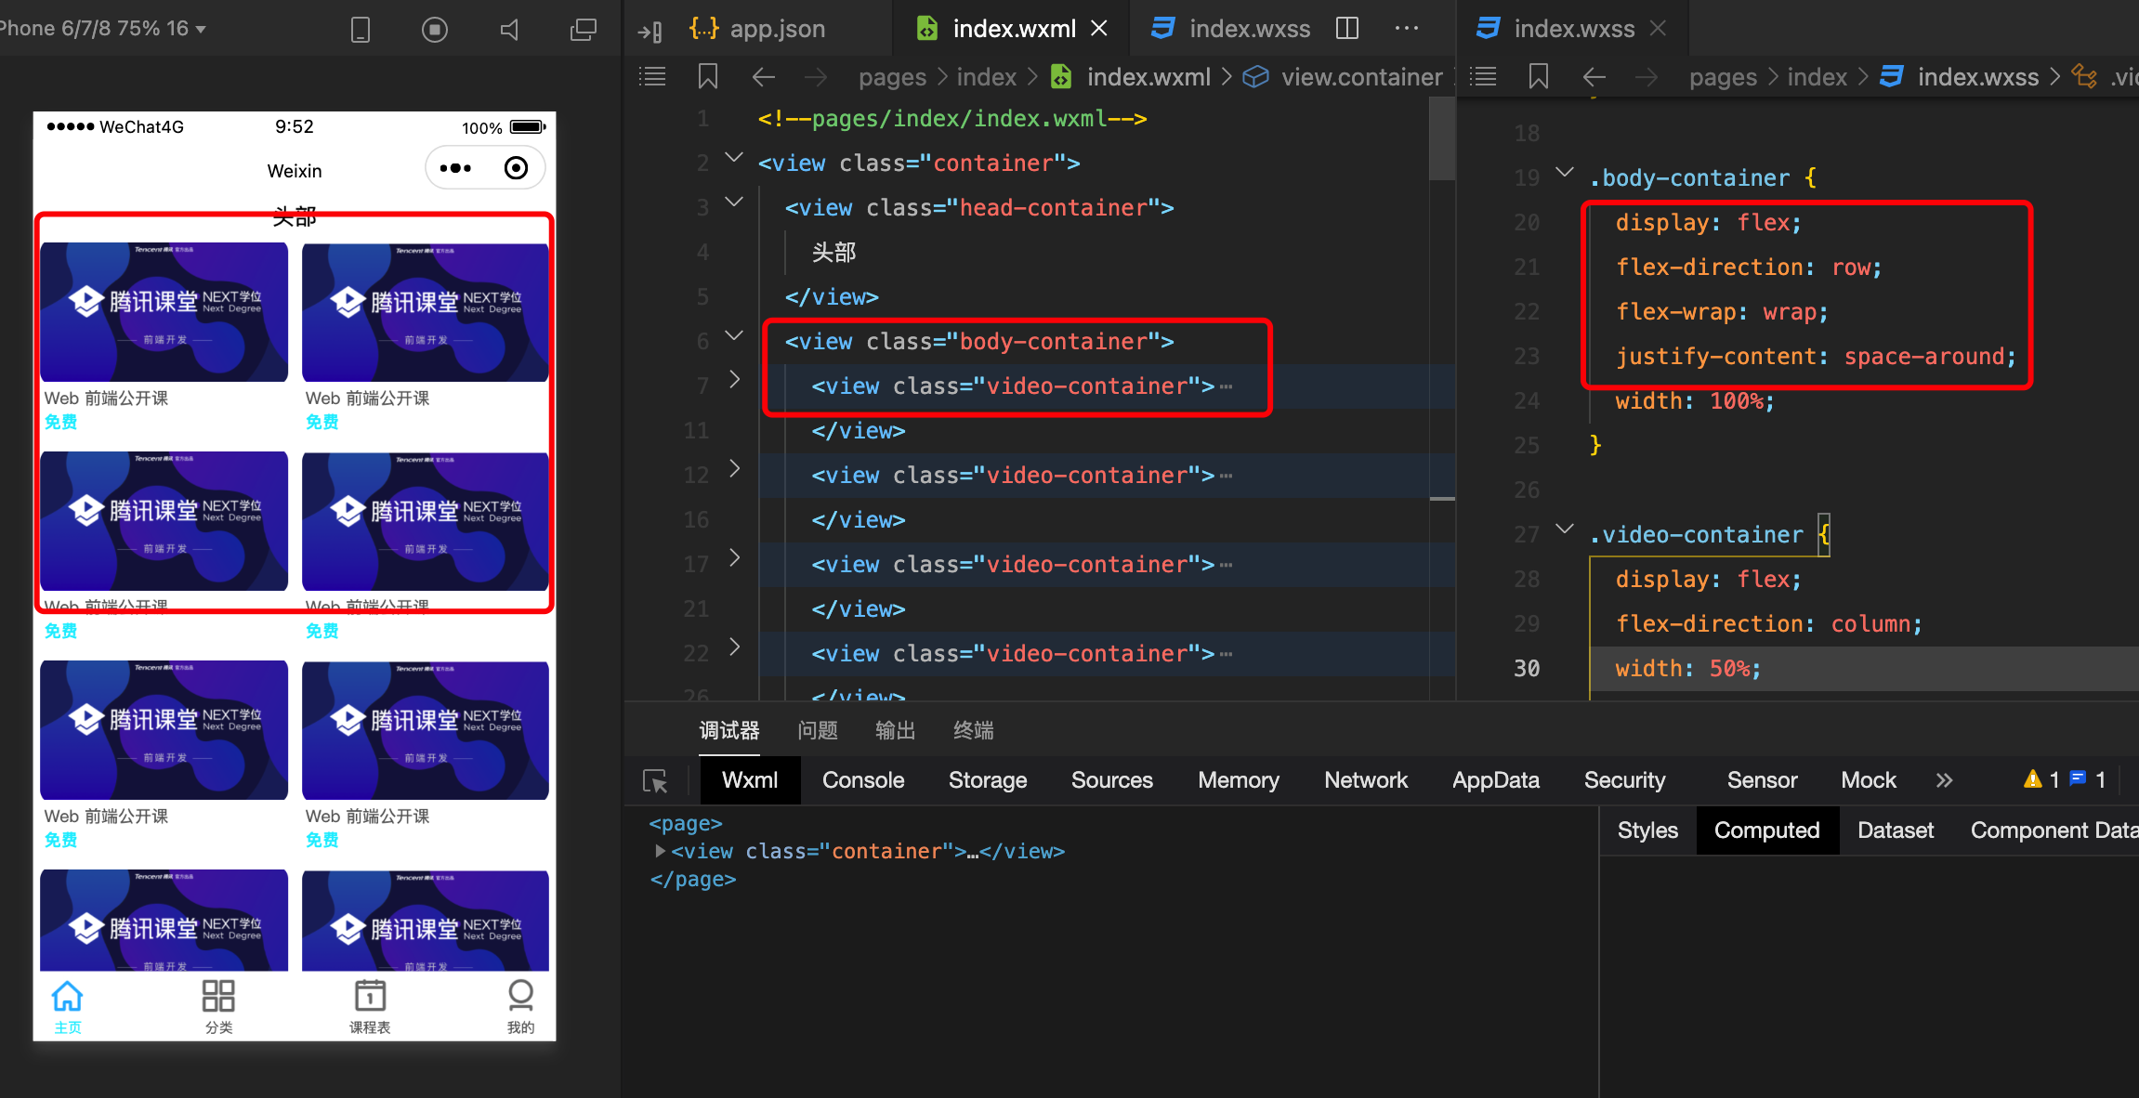Image resolution: width=2139 pixels, height=1098 pixels.
Task: Open the Console devtools tab
Action: coord(863,780)
